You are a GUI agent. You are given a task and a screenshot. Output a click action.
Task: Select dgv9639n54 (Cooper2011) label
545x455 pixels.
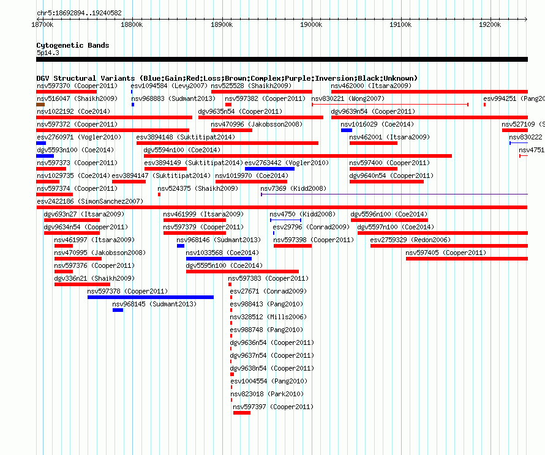(373, 111)
